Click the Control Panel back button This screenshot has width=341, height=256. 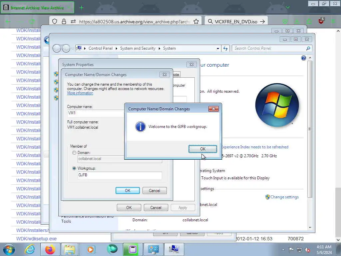tap(57, 48)
